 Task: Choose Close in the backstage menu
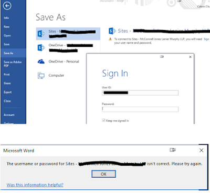coord(7,101)
